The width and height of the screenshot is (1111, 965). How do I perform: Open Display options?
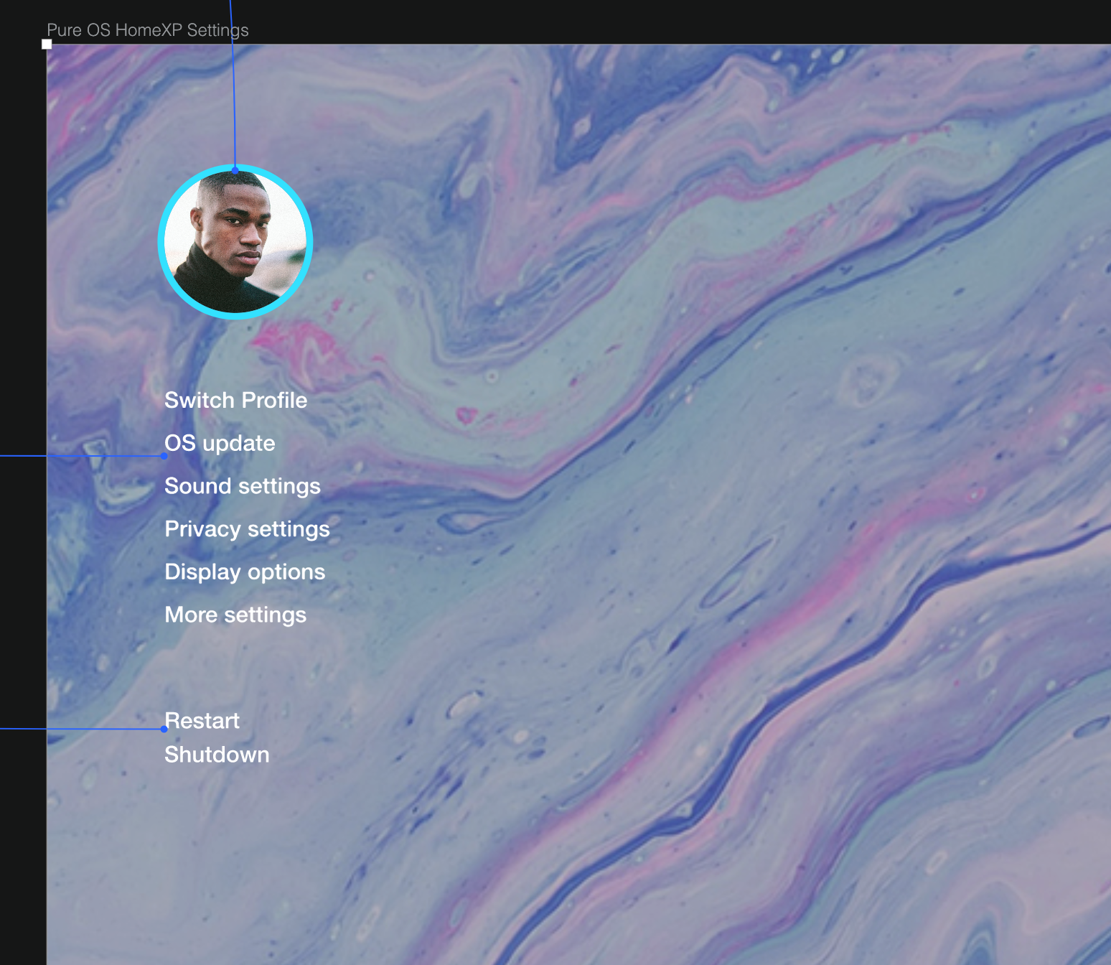(245, 572)
